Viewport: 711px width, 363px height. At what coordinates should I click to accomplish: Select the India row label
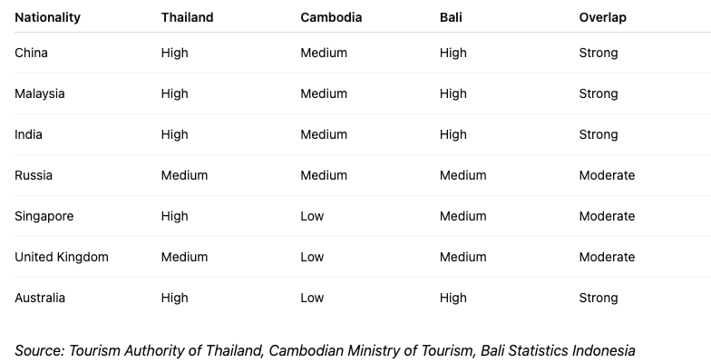[x=28, y=134]
